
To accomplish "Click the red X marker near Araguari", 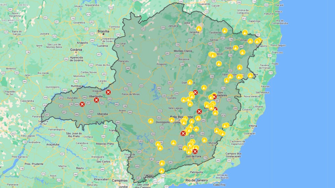I will click(x=108, y=92).
